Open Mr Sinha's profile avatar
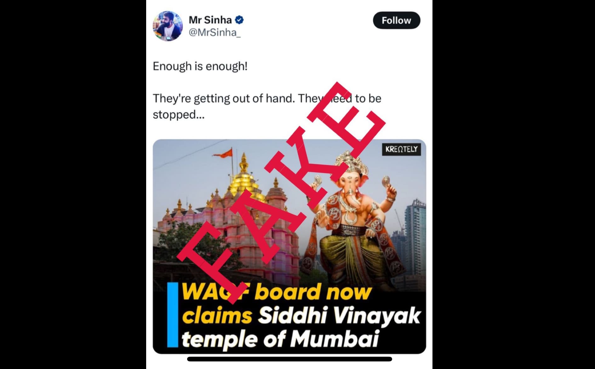Viewport: 595px width, 369px height. pos(168,26)
